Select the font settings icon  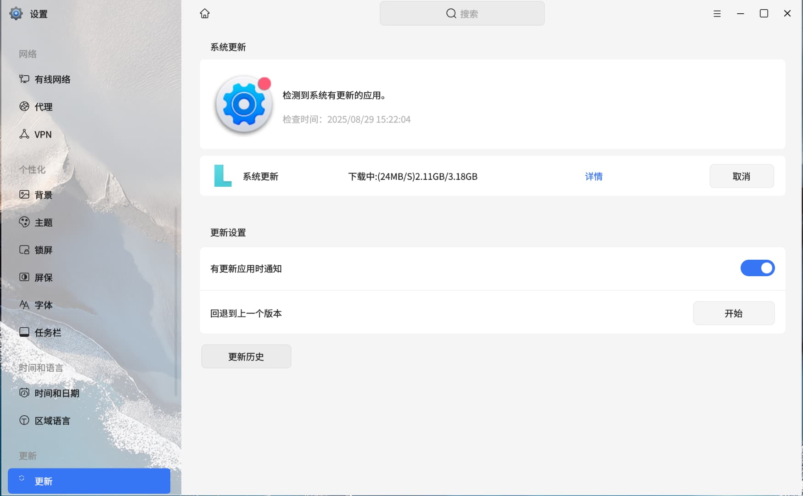coord(24,305)
